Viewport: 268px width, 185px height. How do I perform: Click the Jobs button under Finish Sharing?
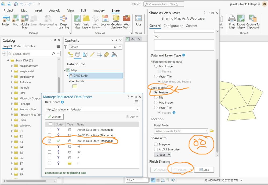tap(204, 170)
